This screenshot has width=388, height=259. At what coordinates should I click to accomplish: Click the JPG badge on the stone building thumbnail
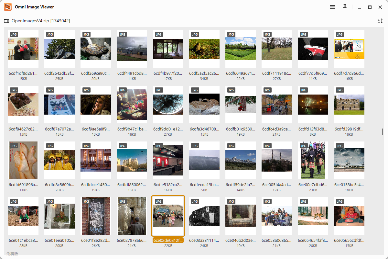(339, 90)
